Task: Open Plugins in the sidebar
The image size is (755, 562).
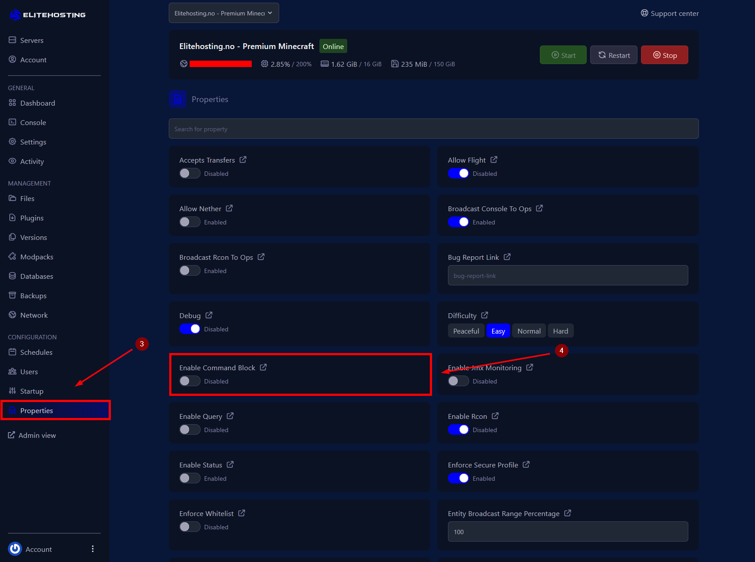Action: (x=26, y=218)
